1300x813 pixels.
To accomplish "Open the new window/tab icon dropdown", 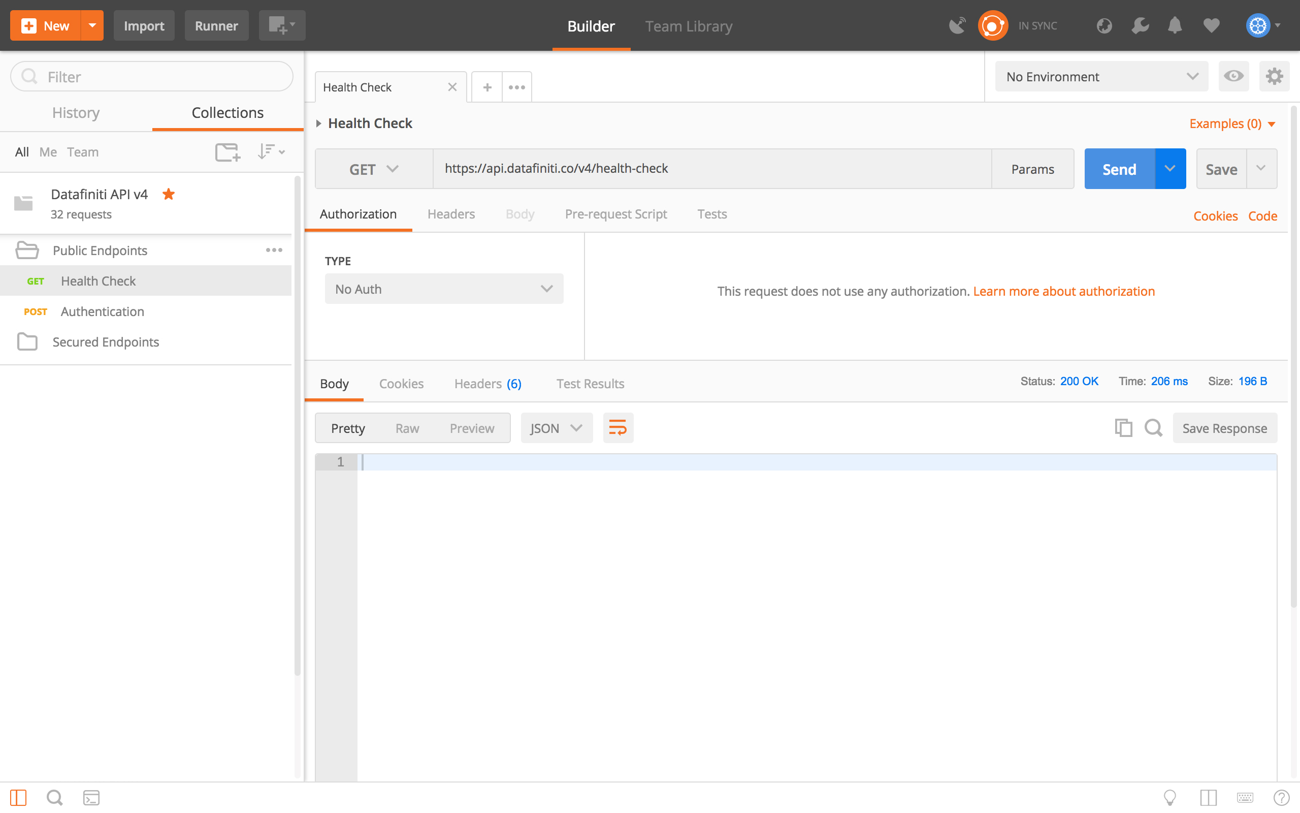I will tap(282, 25).
